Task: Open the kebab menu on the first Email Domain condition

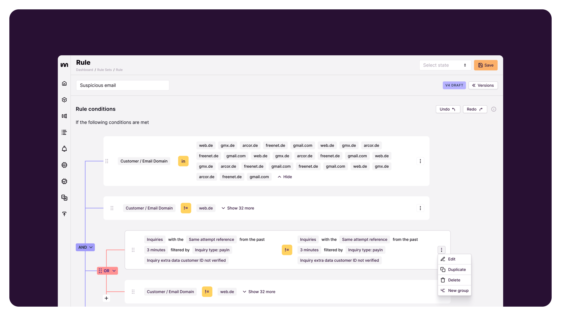Action: pyautogui.click(x=420, y=161)
